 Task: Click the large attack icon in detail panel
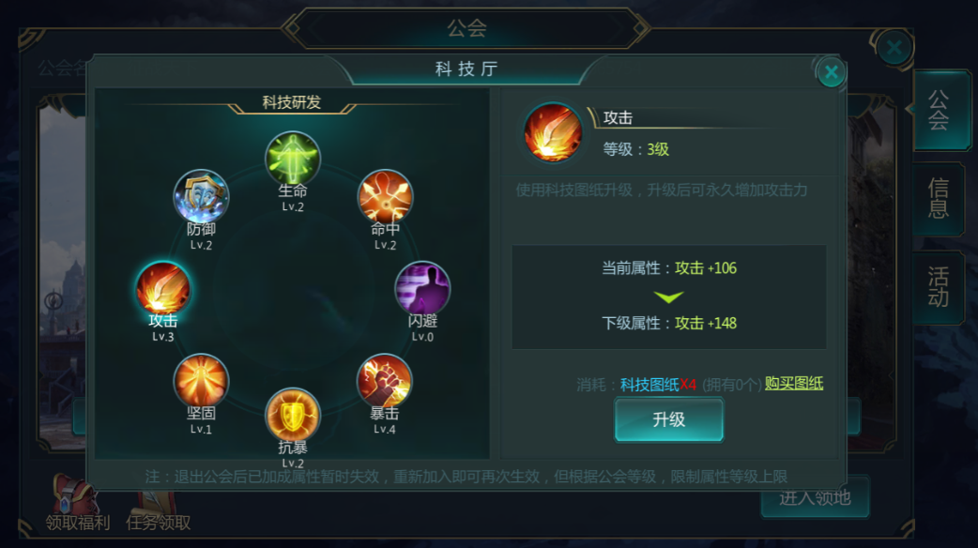pos(553,133)
